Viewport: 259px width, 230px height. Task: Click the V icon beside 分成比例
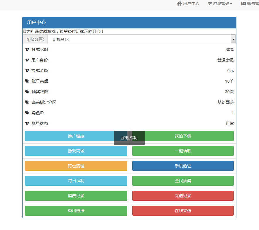tap(27, 50)
